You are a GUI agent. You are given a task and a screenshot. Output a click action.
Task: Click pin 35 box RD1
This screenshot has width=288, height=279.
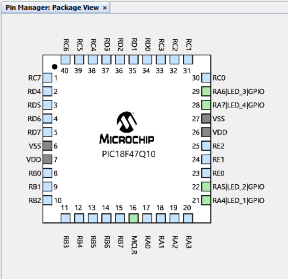point(134,60)
